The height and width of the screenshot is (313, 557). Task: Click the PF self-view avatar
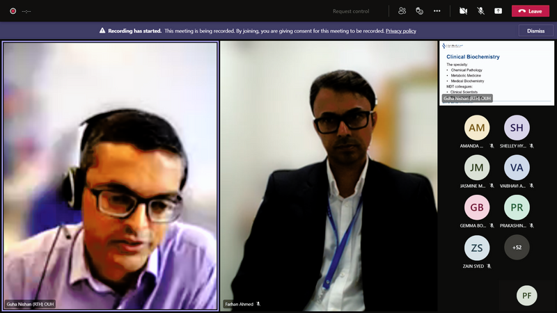[x=526, y=295]
